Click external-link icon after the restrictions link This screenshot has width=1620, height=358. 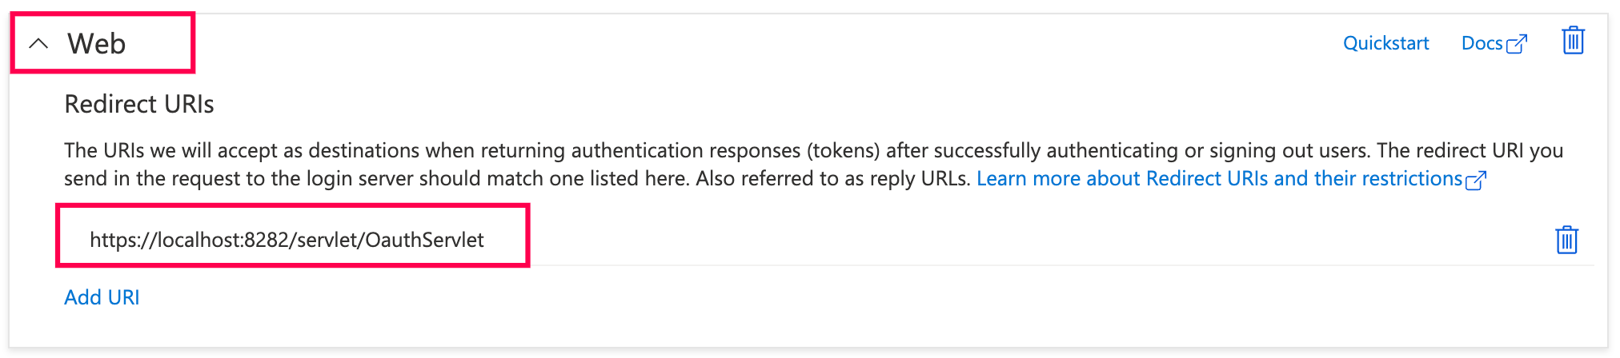click(x=1475, y=181)
